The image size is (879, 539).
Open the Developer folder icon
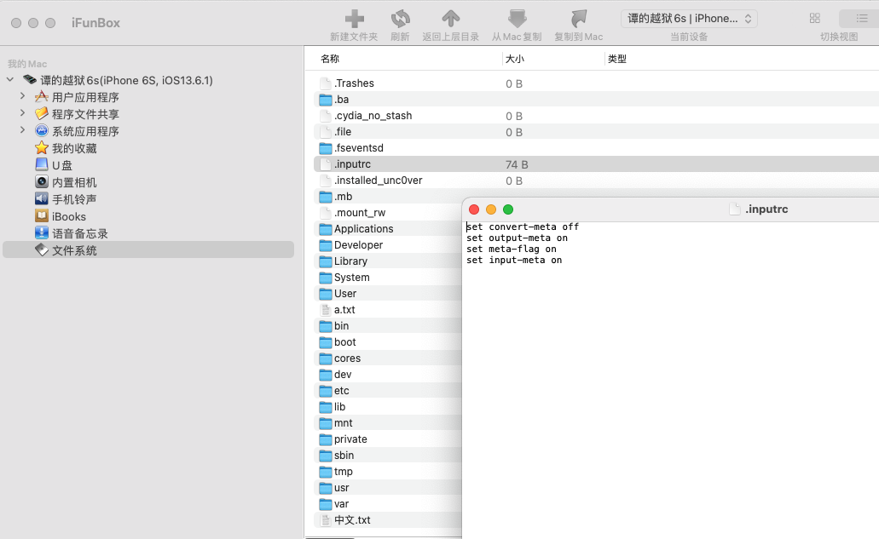point(325,246)
